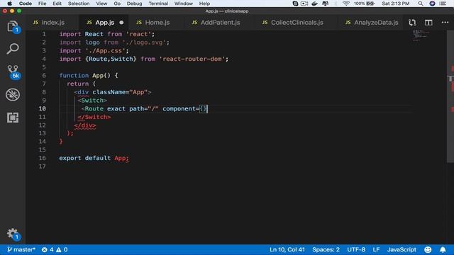The height and width of the screenshot is (255, 454).
Task: Open the Selection menu
Action: (x=79, y=4)
